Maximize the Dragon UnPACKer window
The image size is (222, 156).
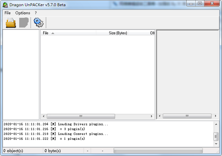point(200,4)
